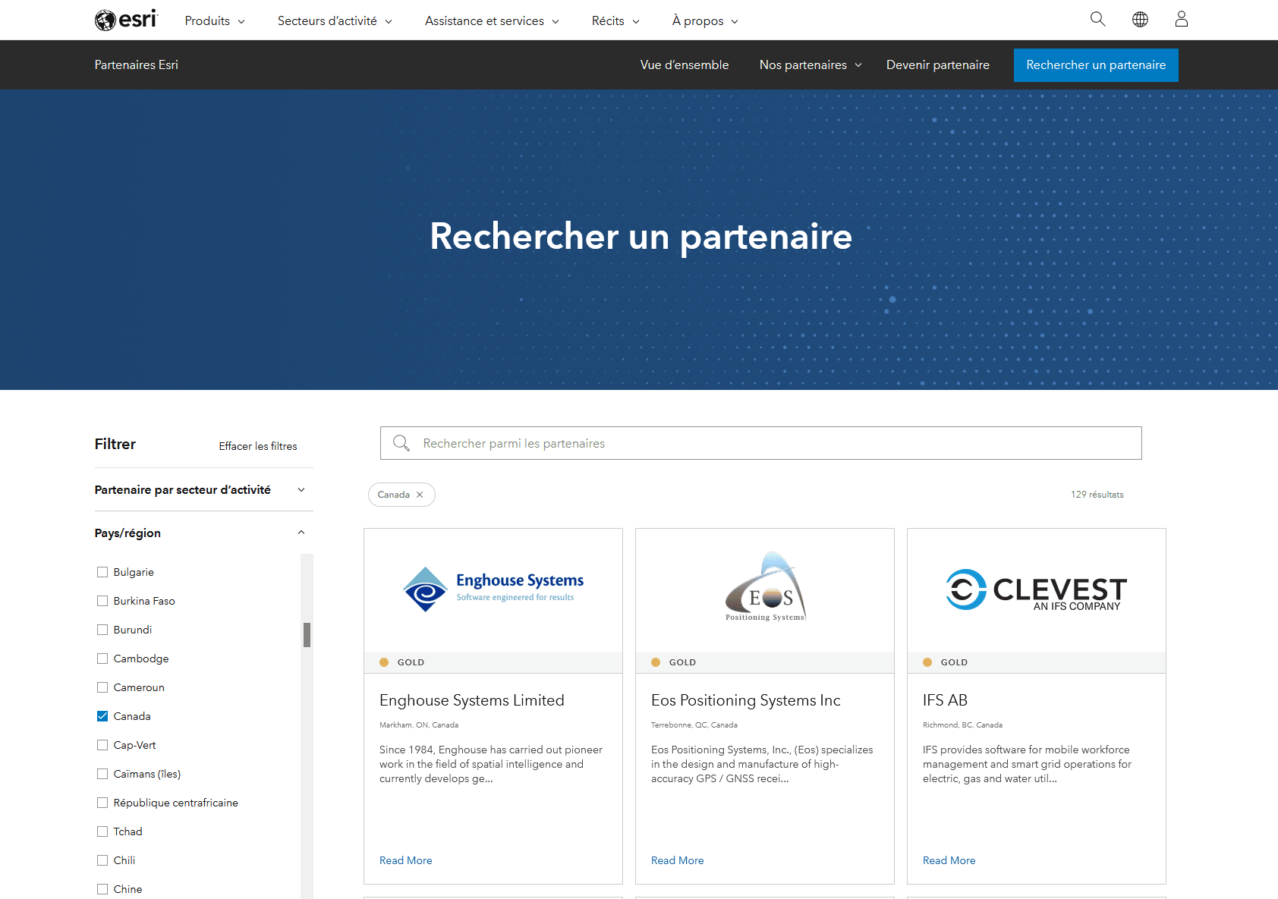The width and height of the screenshot is (1278, 899).
Task: Check the Chili checkbox
Action: coord(102,860)
